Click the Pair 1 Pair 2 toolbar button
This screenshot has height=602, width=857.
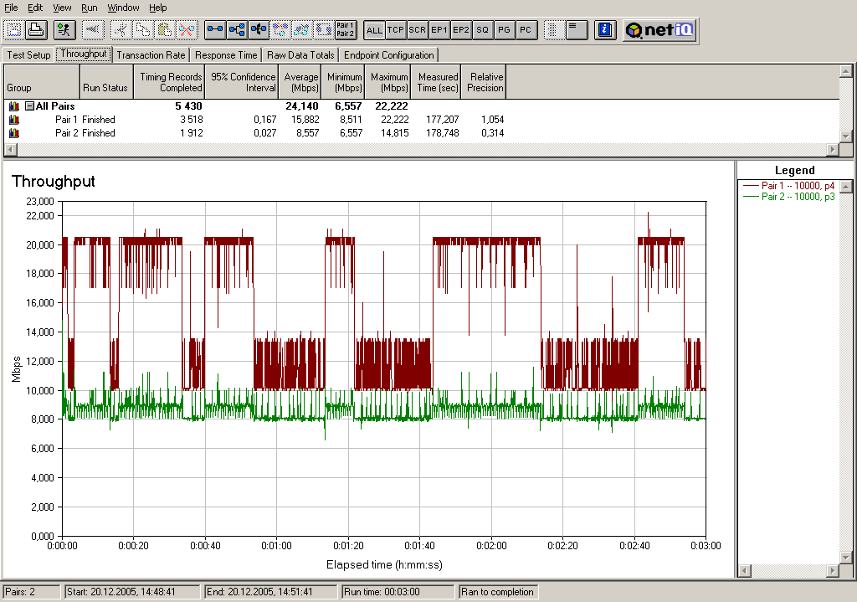pos(345,30)
